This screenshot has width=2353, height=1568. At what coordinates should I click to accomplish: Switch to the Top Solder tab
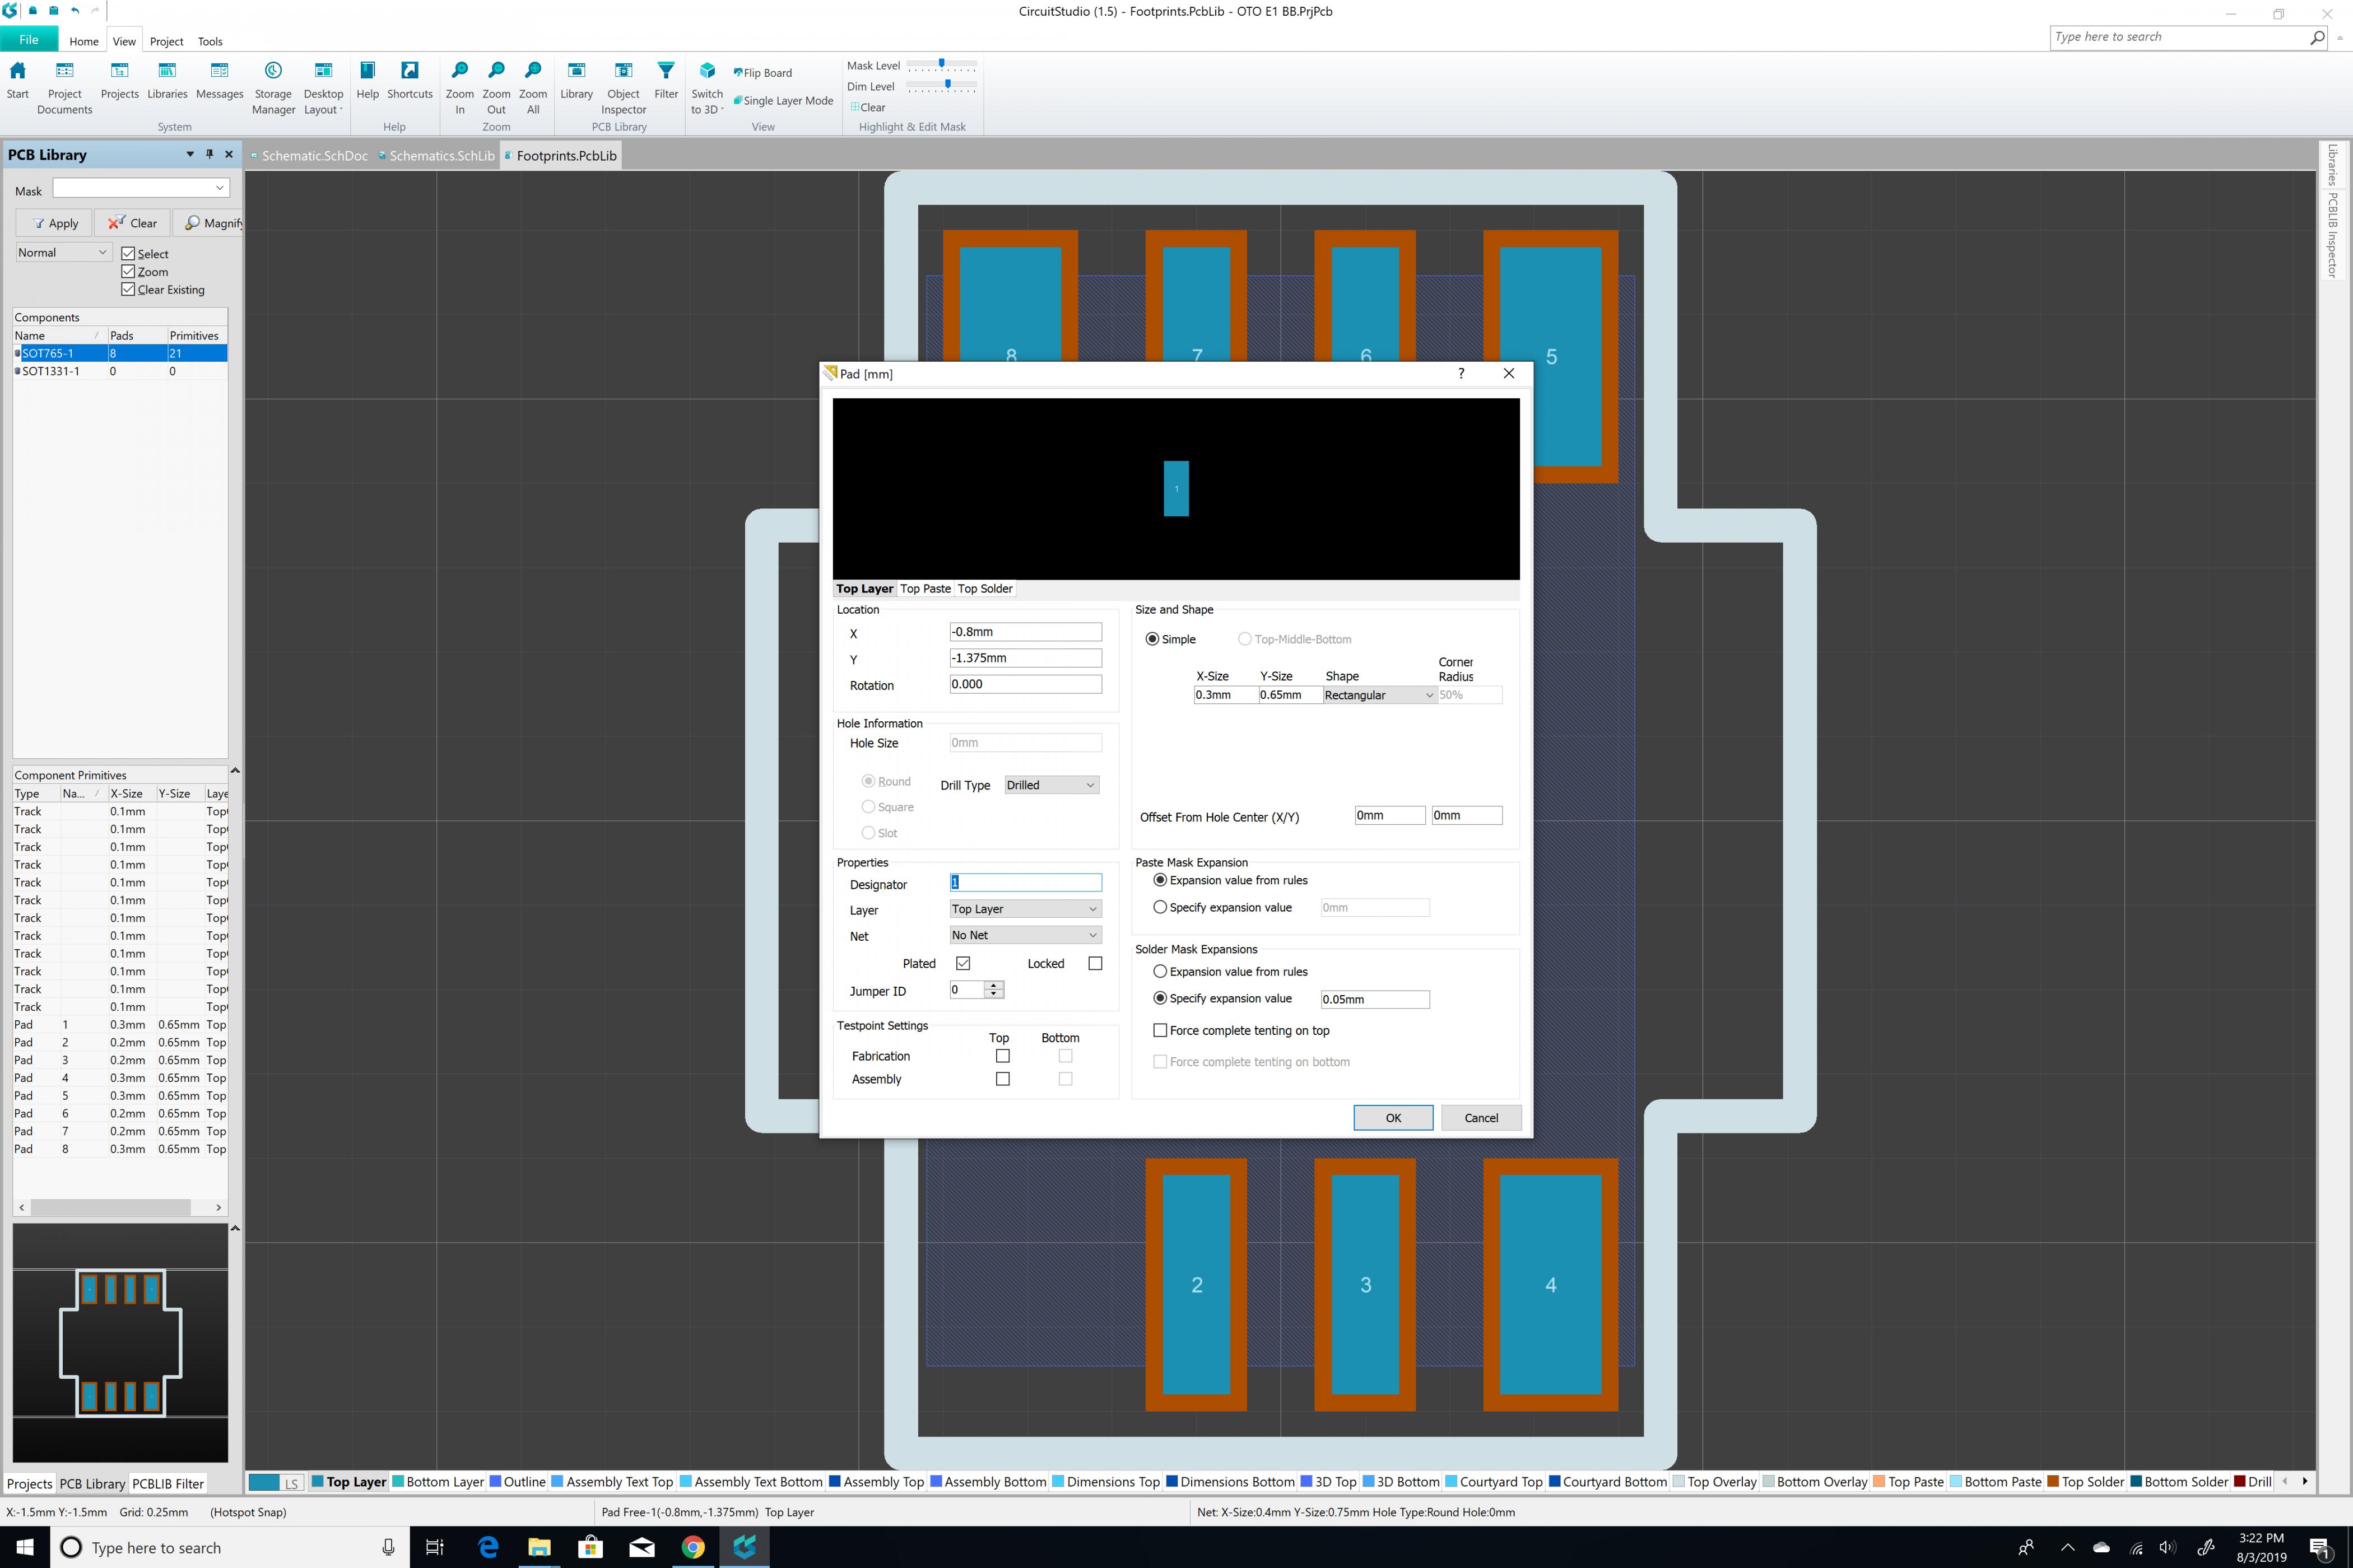click(x=985, y=588)
